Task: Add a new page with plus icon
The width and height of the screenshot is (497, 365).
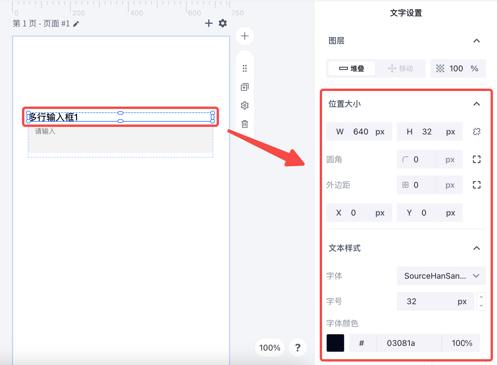Action: coord(209,23)
